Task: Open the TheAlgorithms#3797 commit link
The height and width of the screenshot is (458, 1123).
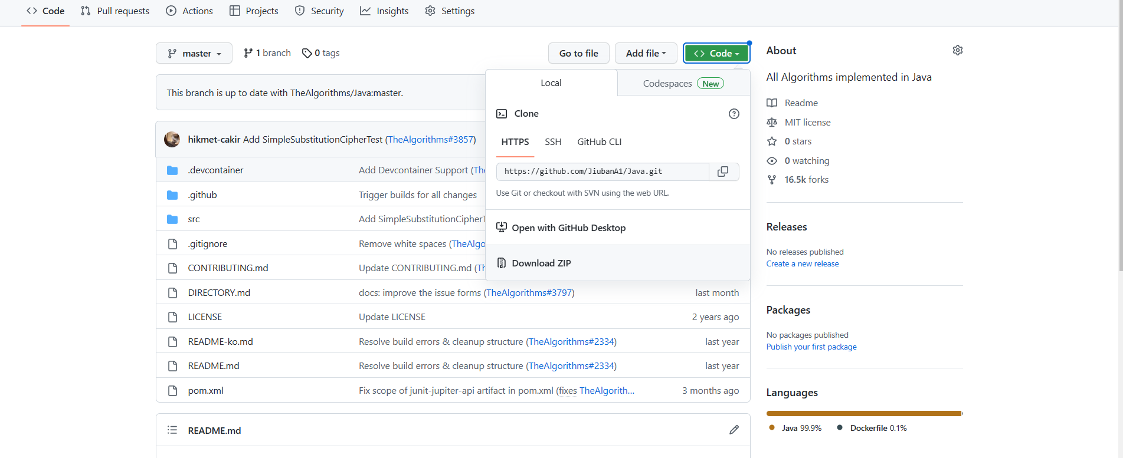Action: [529, 293]
